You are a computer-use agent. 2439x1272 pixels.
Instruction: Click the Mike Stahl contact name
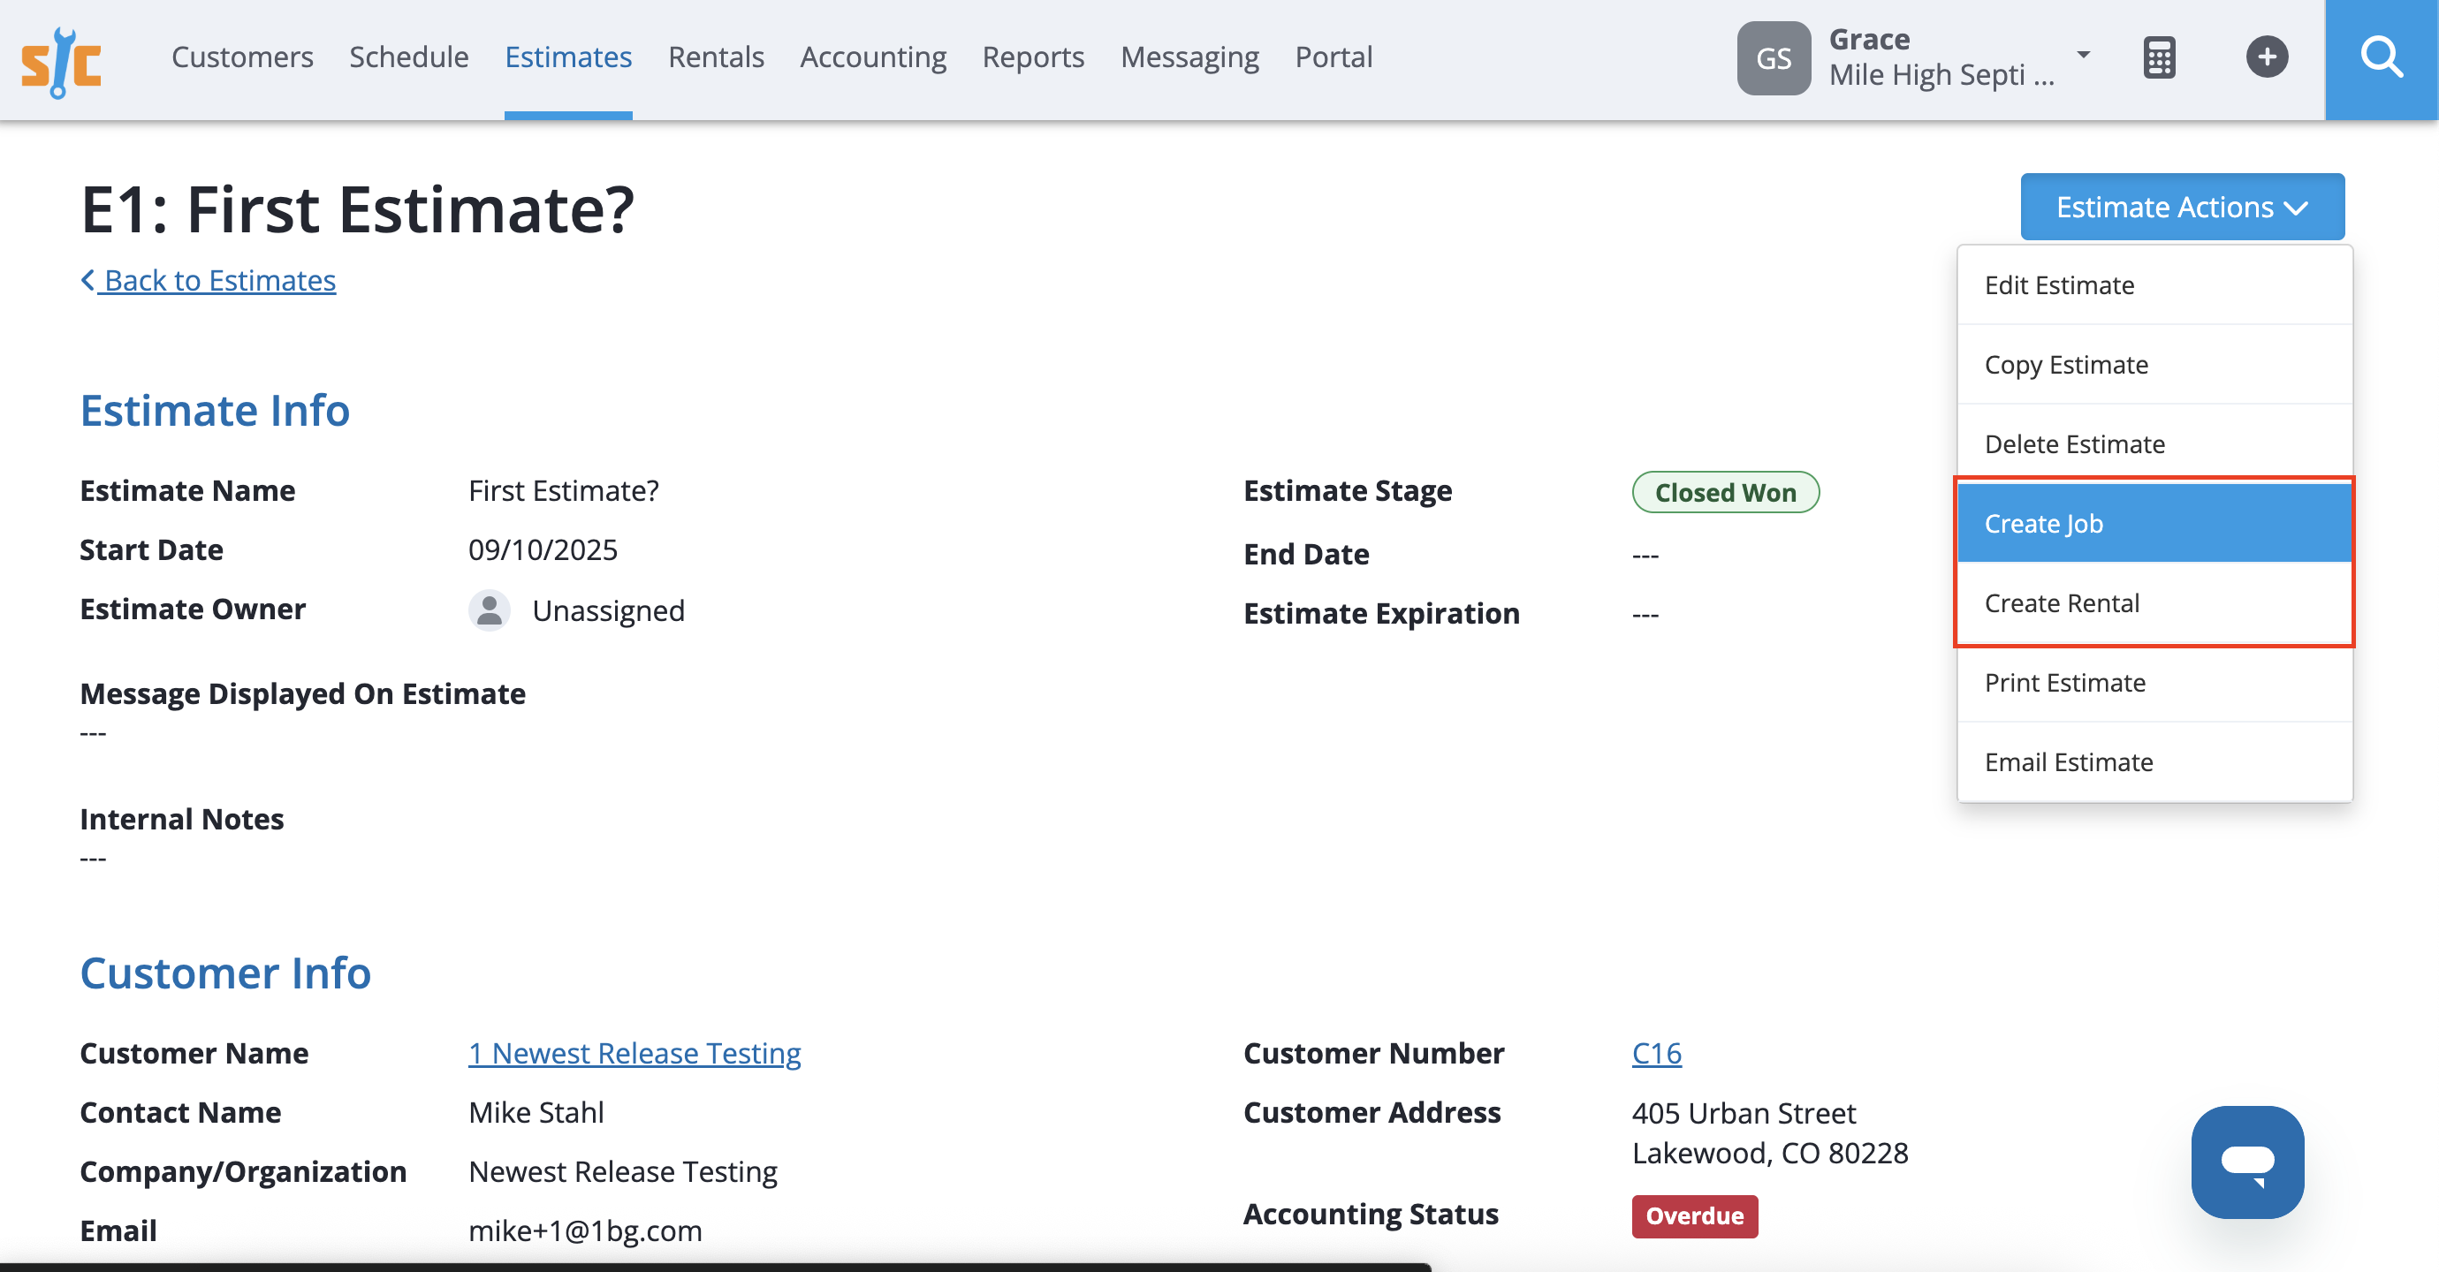pyautogui.click(x=536, y=1112)
